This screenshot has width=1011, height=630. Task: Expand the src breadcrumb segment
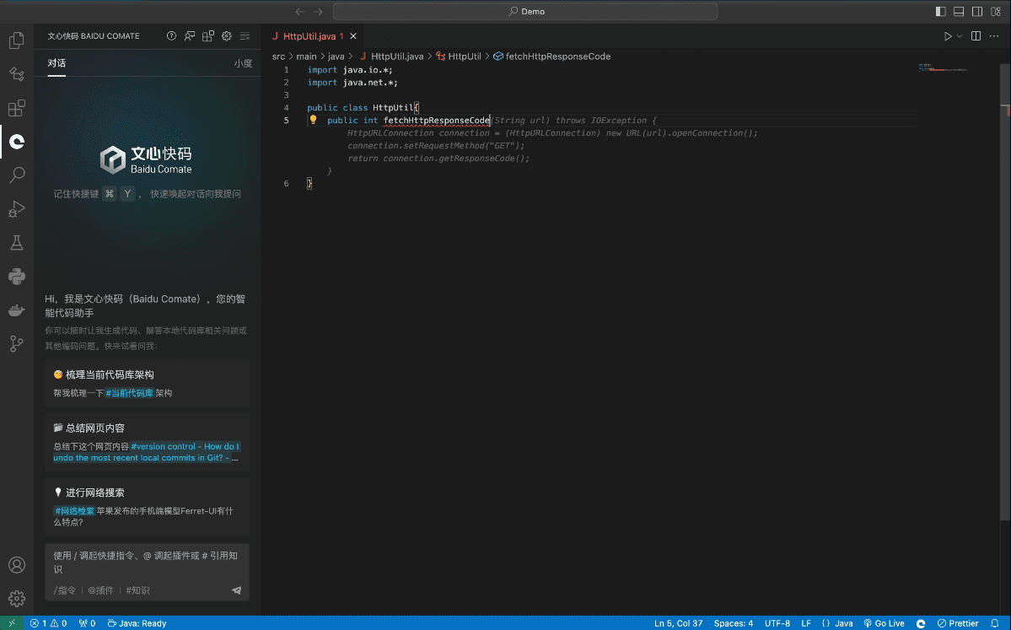point(278,57)
